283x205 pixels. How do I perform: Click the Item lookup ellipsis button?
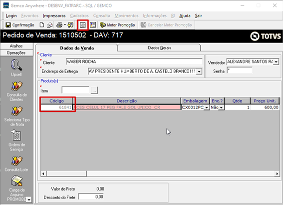click(x=94, y=90)
